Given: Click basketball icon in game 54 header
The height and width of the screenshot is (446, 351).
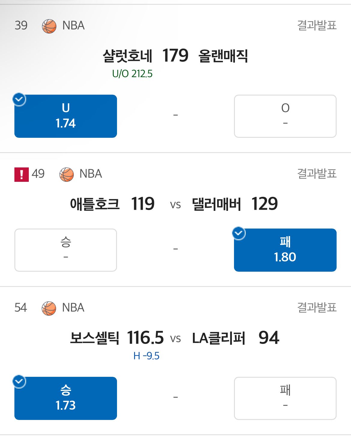Looking at the screenshot, I should coord(49,308).
